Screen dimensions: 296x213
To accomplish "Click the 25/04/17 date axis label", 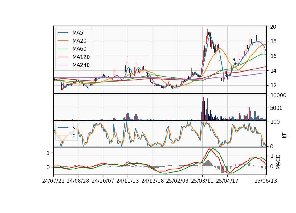I will coord(227,181).
